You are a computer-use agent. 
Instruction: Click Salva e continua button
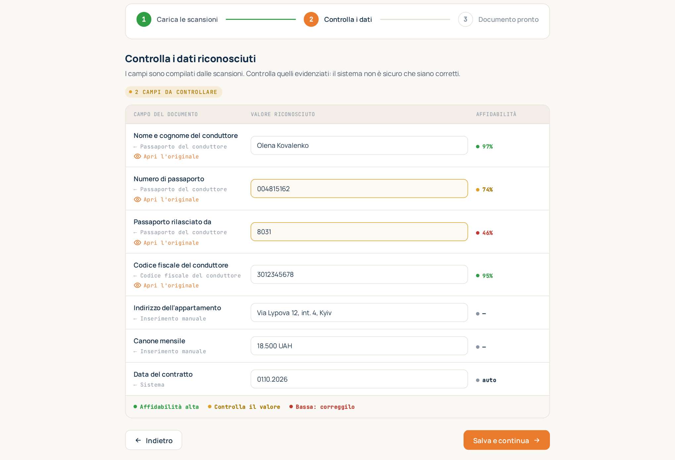pyautogui.click(x=507, y=440)
